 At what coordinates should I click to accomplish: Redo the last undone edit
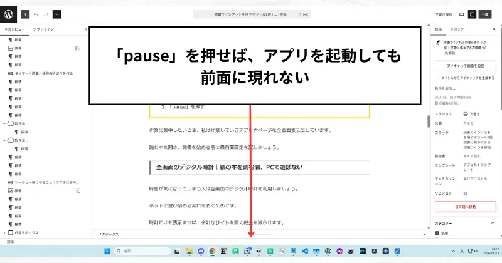click(46, 14)
